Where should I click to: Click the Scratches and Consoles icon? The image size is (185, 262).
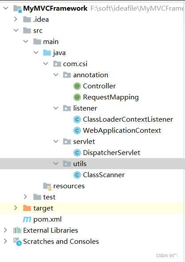point(17,242)
